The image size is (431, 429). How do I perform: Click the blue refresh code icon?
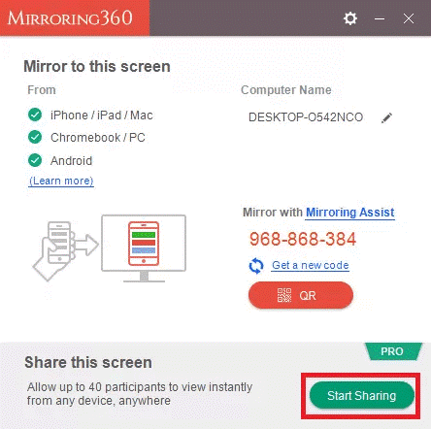coord(256,266)
